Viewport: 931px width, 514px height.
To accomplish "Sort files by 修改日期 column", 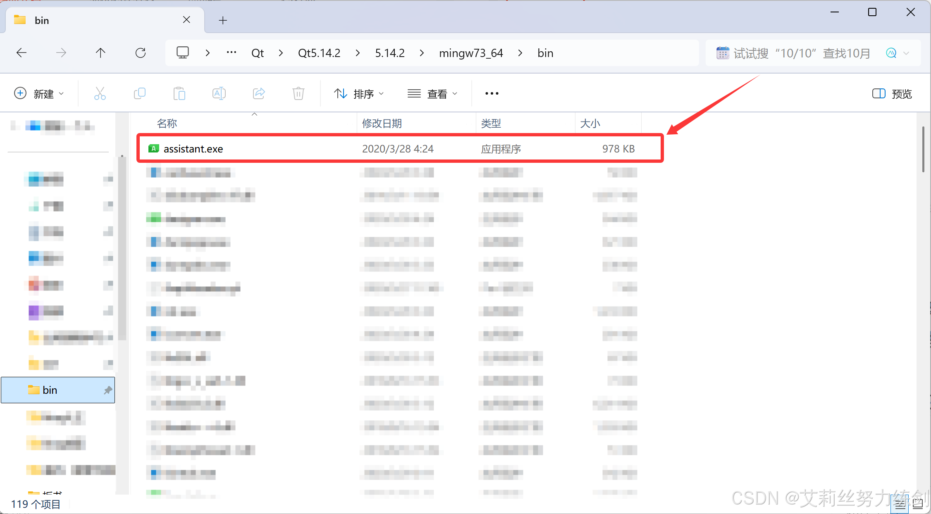I will (382, 123).
